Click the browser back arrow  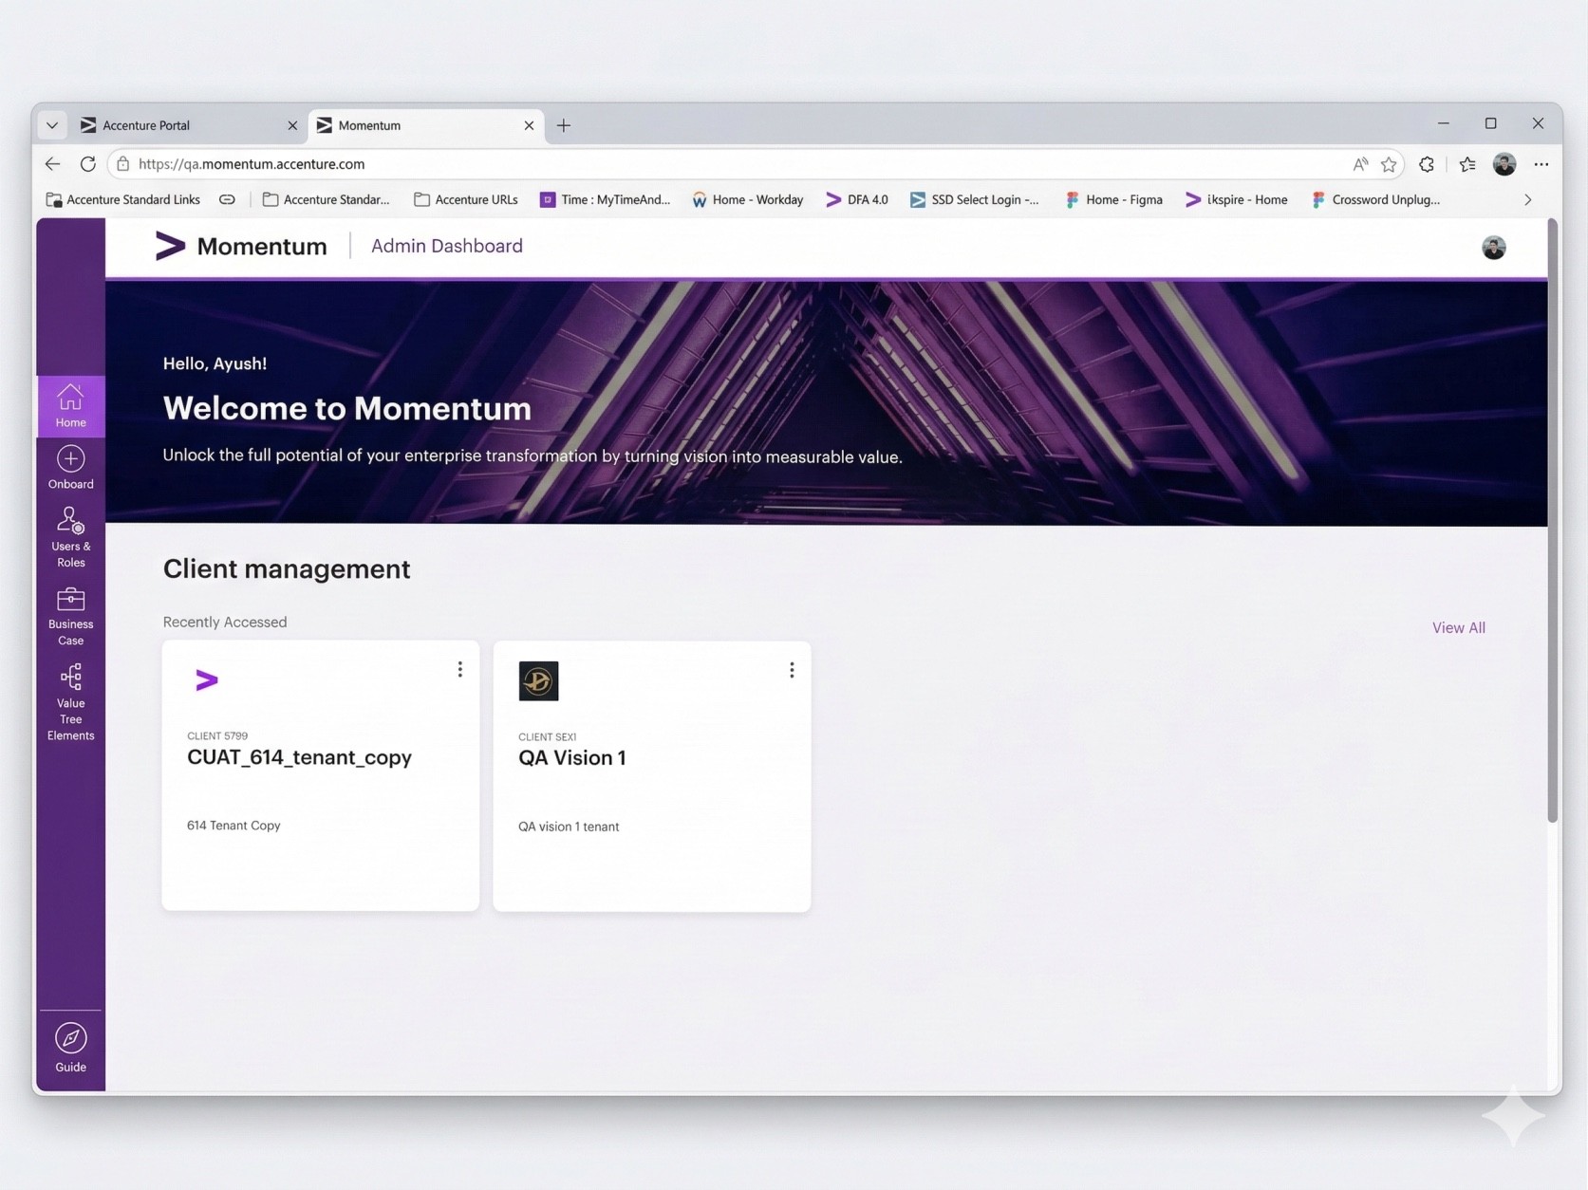[x=52, y=164]
